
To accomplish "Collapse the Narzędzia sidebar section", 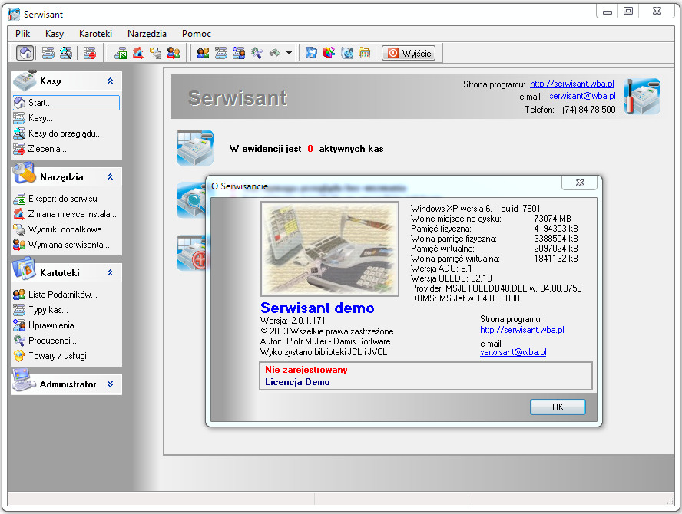I will 110,177.
